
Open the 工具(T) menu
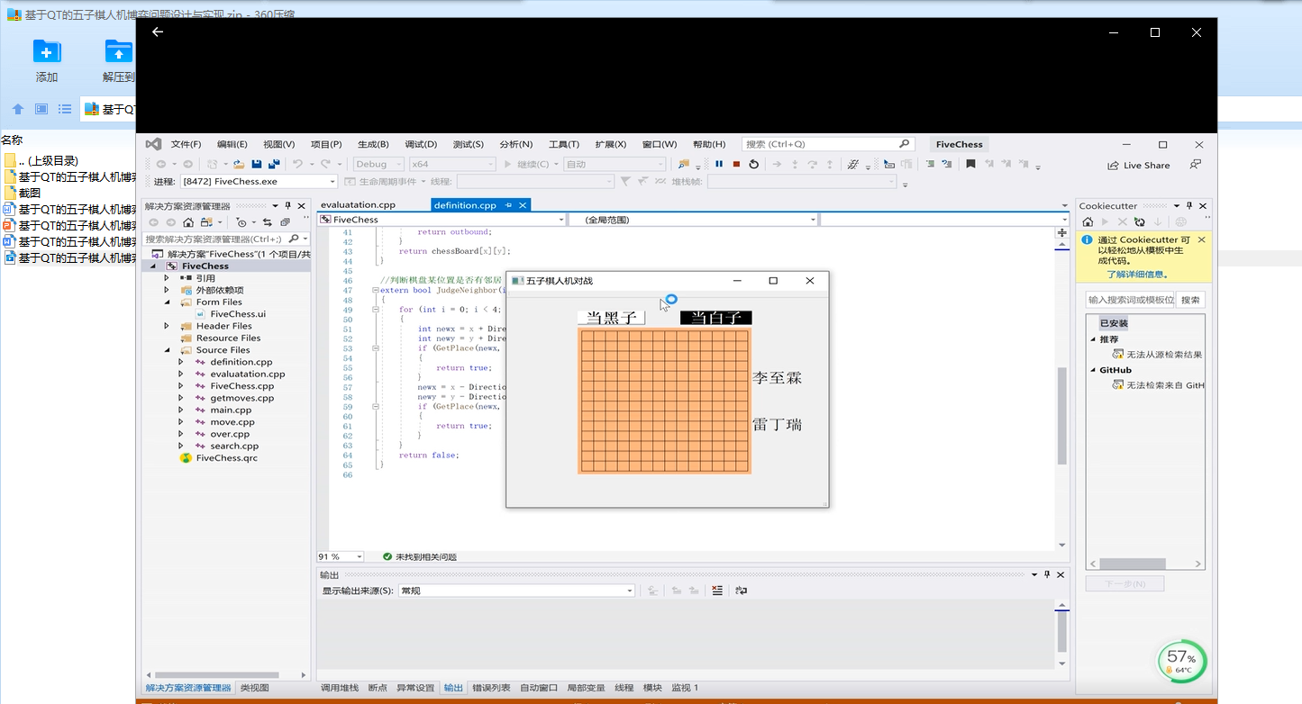tap(564, 144)
